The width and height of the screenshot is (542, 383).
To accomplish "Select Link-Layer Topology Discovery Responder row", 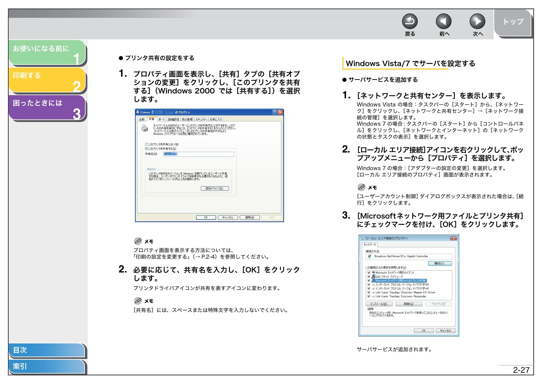I will click(401, 296).
